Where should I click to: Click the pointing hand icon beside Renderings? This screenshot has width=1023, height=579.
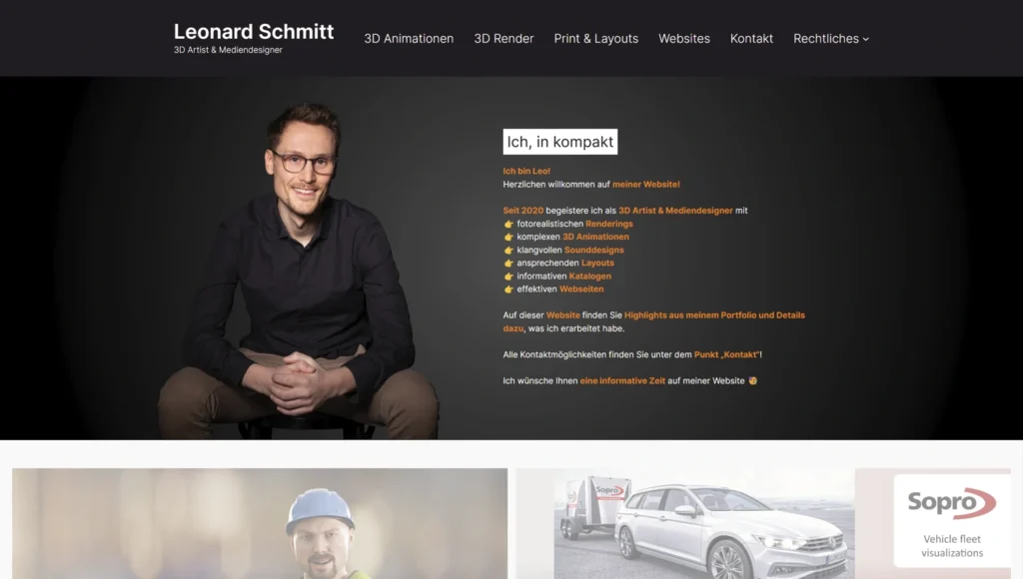(509, 224)
